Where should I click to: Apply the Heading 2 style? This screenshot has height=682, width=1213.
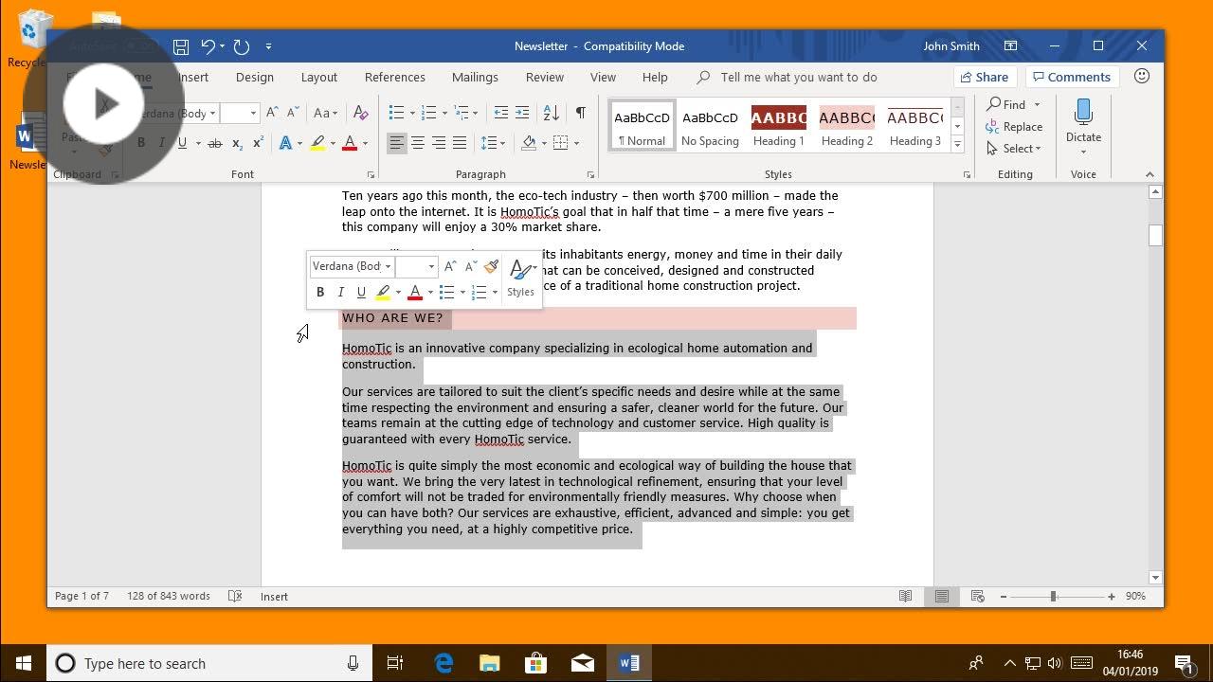coord(847,126)
